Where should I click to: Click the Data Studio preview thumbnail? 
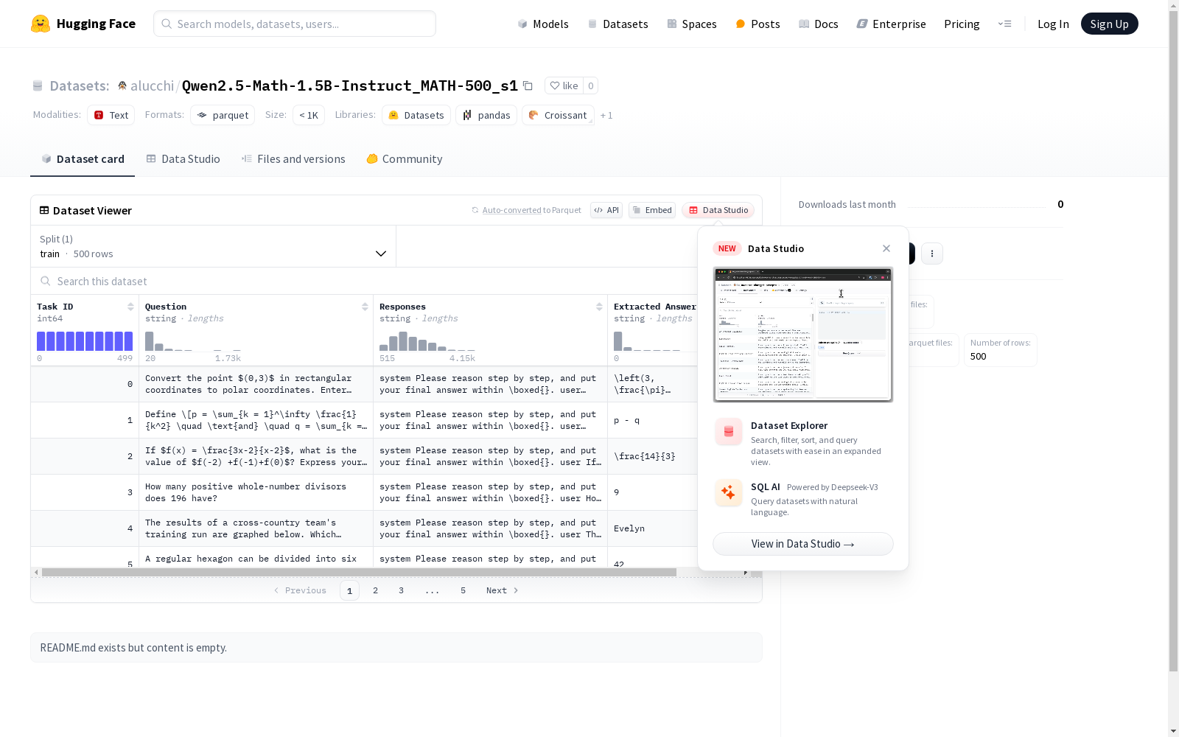[x=803, y=335]
